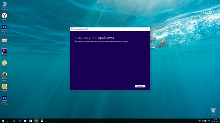Select the Gang Beasts desktop shortcut

click(x=4, y=87)
